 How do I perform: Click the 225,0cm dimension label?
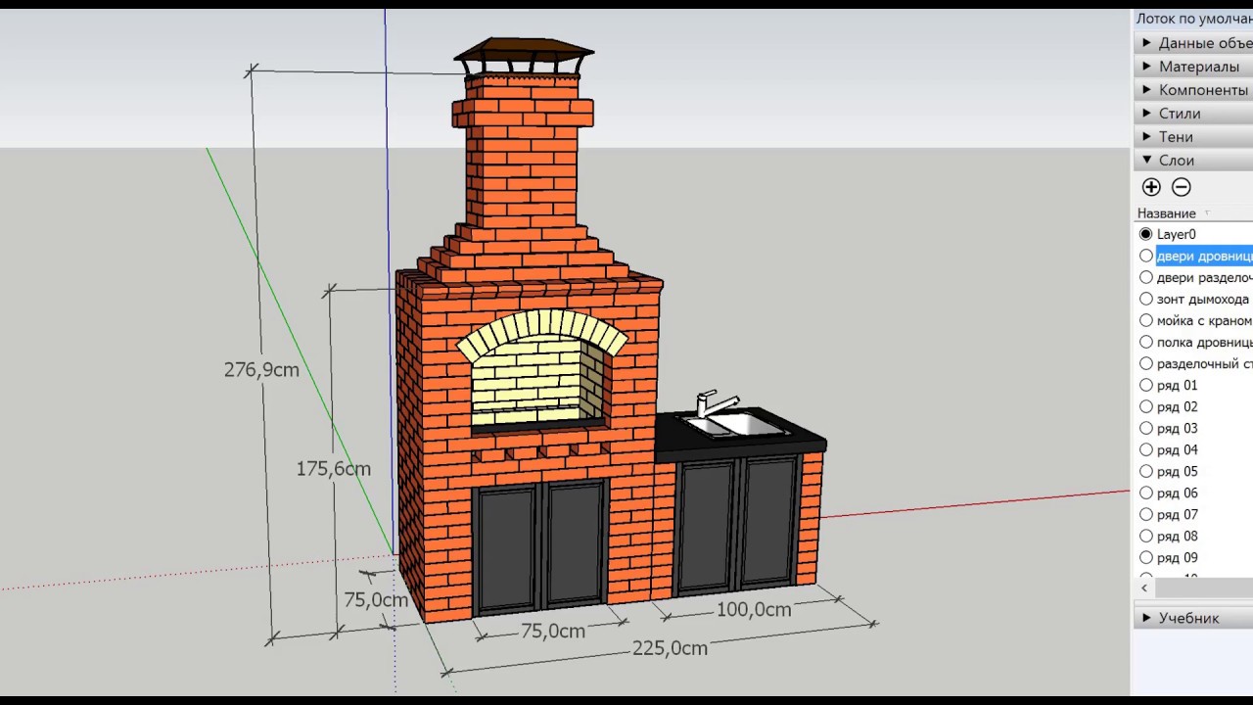670,648
